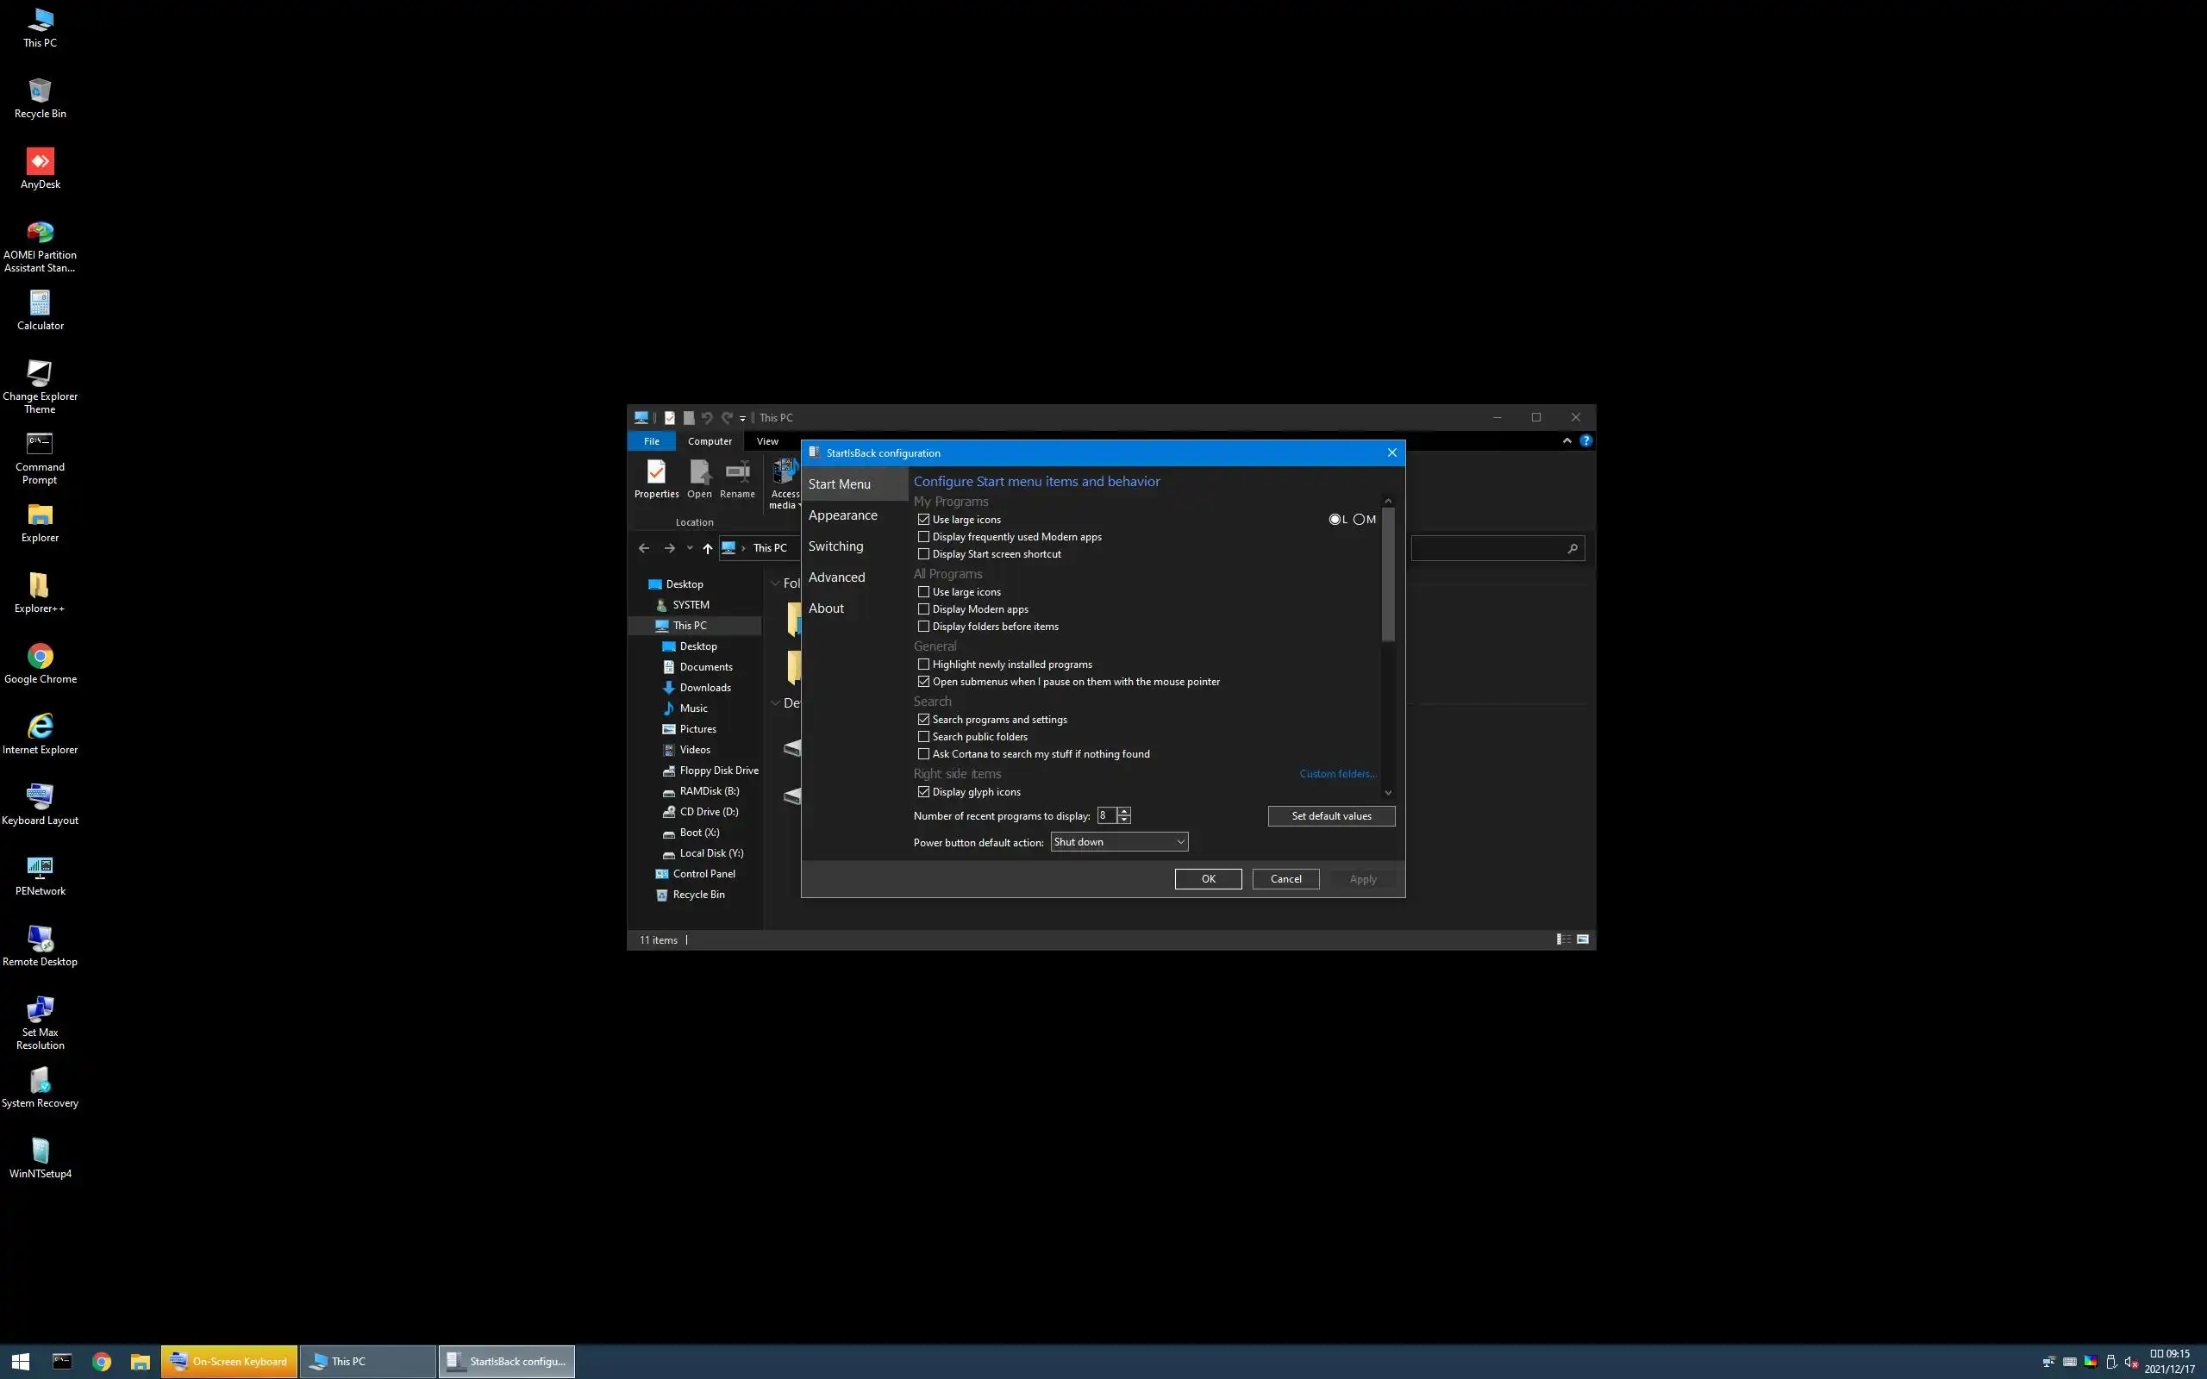
Task: Uncheck Display glyph icons option
Action: pos(924,793)
